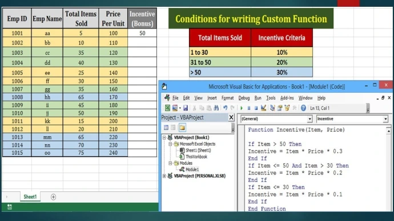
Task: Add new sheet with plus button
Action: coord(53,197)
